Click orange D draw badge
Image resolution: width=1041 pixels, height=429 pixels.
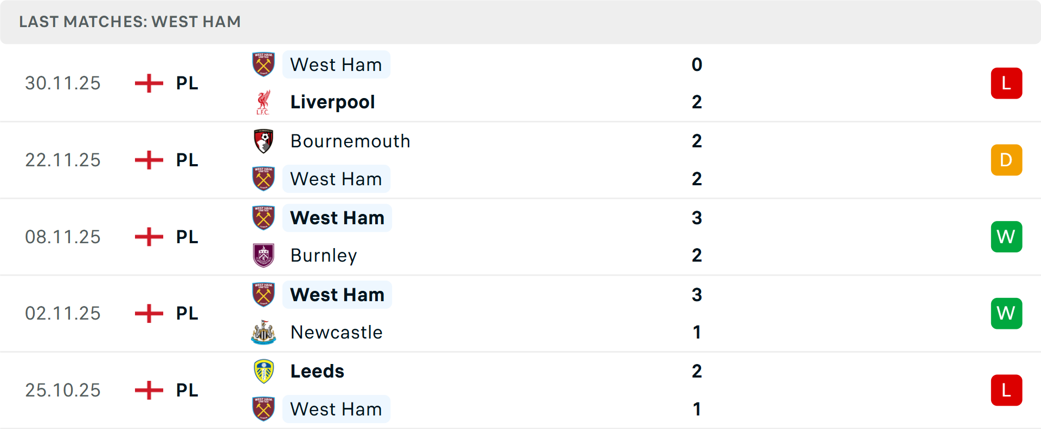[1006, 160]
